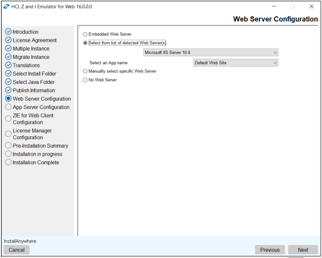Click the Publish Information step label
Viewport: 322px width, 258px height.
pos(34,90)
